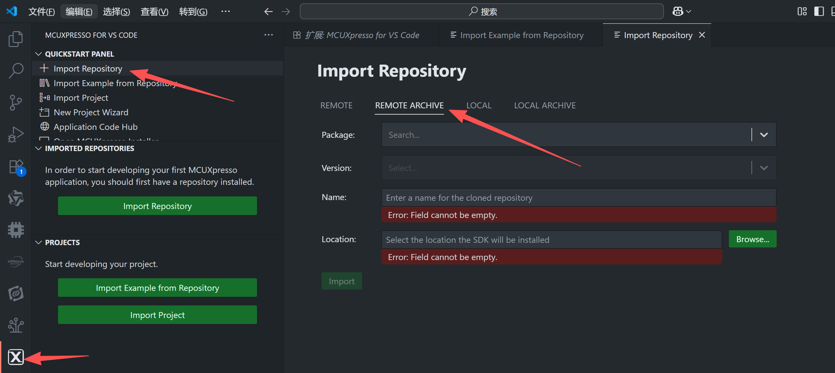Click Browse... to choose SDK location
Image resolution: width=835 pixels, height=373 pixels.
(752, 239)
